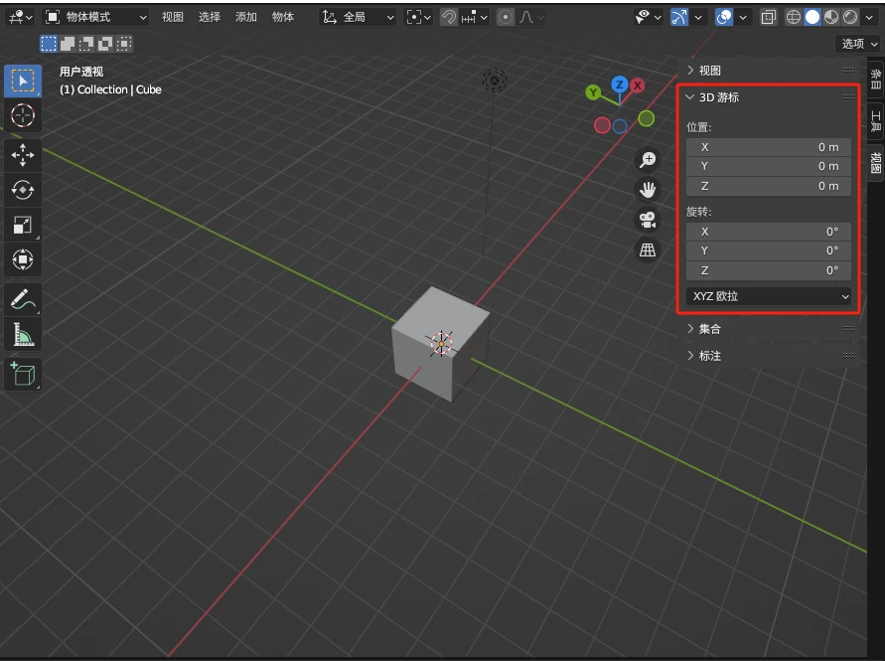Switch to the 视图 sidebar tab
The width and height of the screenshot is (885, 661).
point(875,163)
